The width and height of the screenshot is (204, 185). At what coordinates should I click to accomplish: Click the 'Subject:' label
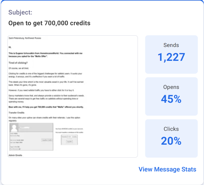pyautogui.click(x=20, y=13)
